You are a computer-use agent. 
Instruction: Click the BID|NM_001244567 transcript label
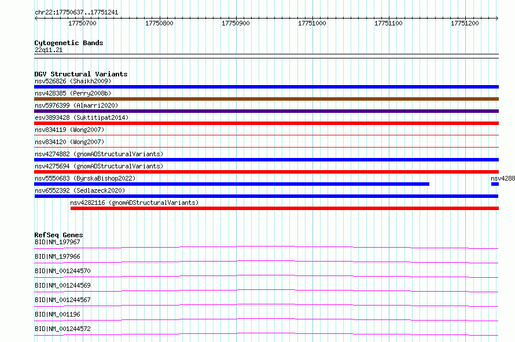point(62,300)
